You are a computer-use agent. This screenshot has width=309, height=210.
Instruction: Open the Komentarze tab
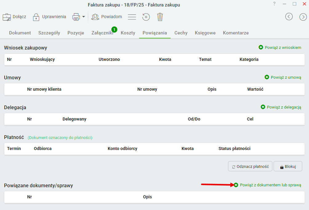pos(236,33)
